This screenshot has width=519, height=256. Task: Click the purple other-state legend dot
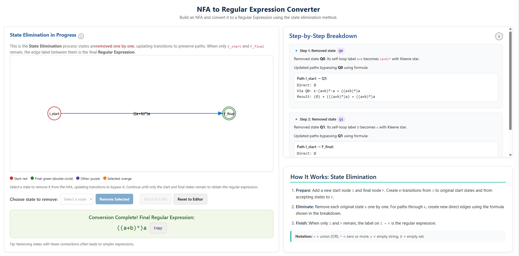(77, 178)
